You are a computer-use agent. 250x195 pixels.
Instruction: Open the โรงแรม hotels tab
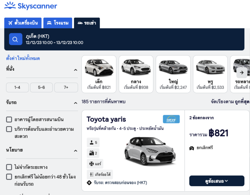point(58,23)
